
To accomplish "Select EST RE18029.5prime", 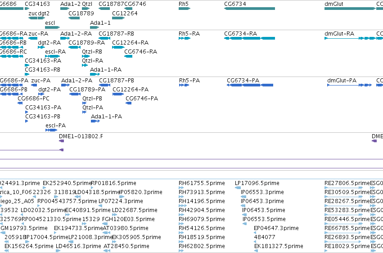I will click(326, 251).
